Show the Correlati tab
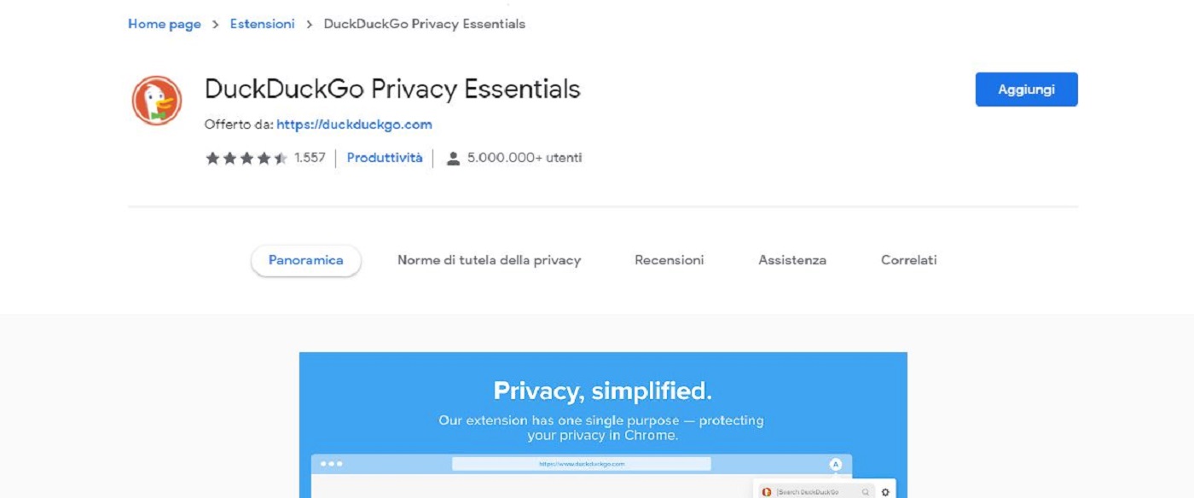The image size is (1194, 498). 908,260
